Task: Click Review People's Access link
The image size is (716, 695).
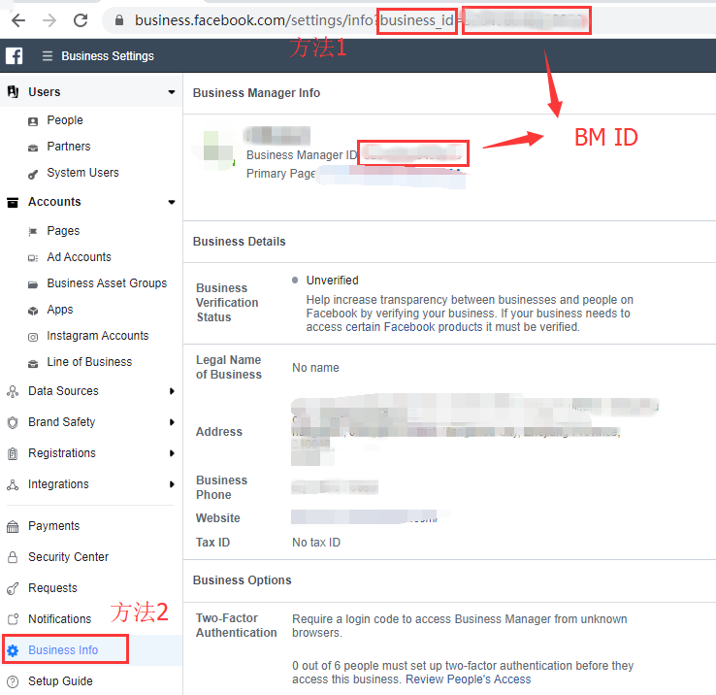Action: [468, 679]
